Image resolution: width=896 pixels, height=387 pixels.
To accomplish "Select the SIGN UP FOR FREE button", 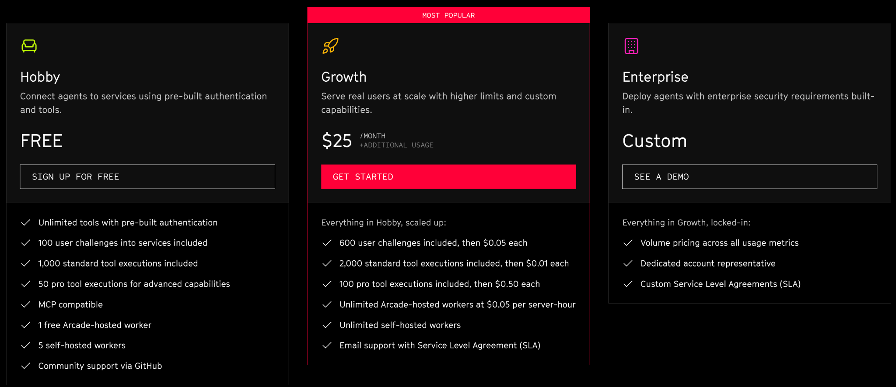I will 147,176.
